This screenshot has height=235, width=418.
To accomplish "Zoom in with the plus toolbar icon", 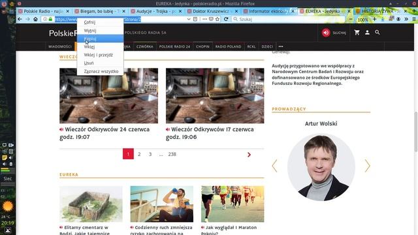I will 374,19.
